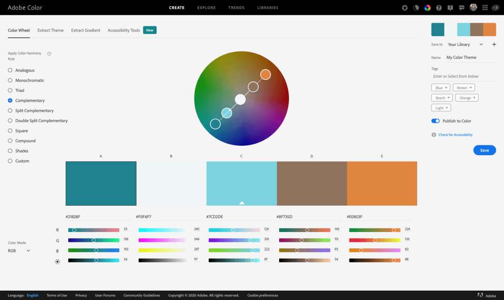
Task: Click the R slider for color #21828F
Action: (x=94, y=230)
